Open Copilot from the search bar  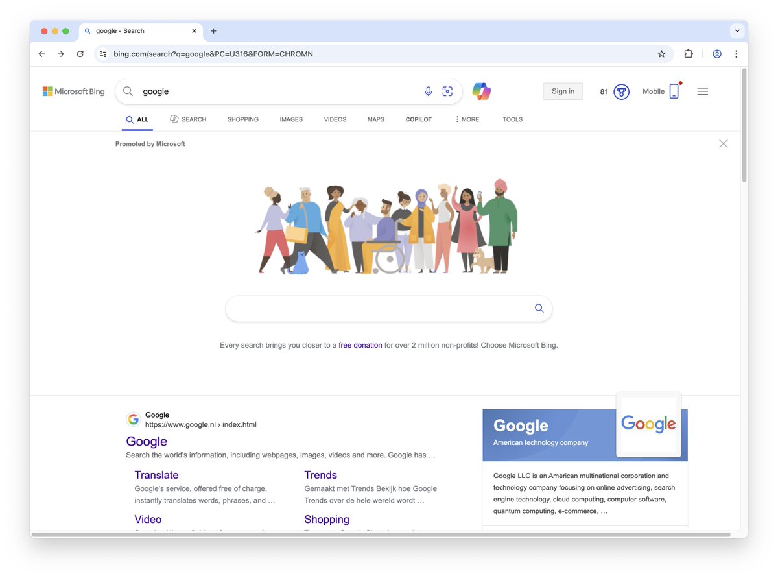[481, 91]
